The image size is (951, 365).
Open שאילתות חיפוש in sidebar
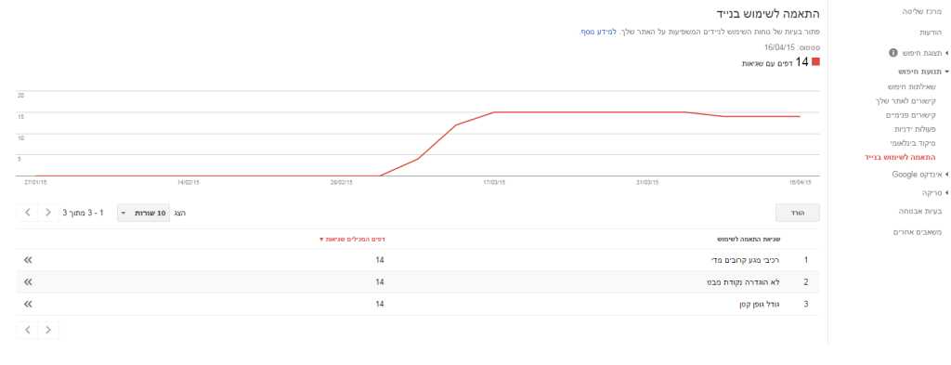click(911, 86)
